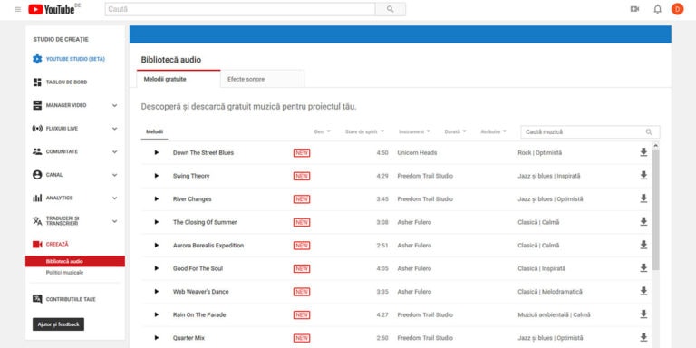The image size is (696, 348).
Task: Open the Instrument filter dropdown
Action: tap(414, 131)
